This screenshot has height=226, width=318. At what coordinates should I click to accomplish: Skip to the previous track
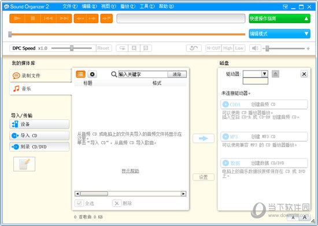pos(48,18)
